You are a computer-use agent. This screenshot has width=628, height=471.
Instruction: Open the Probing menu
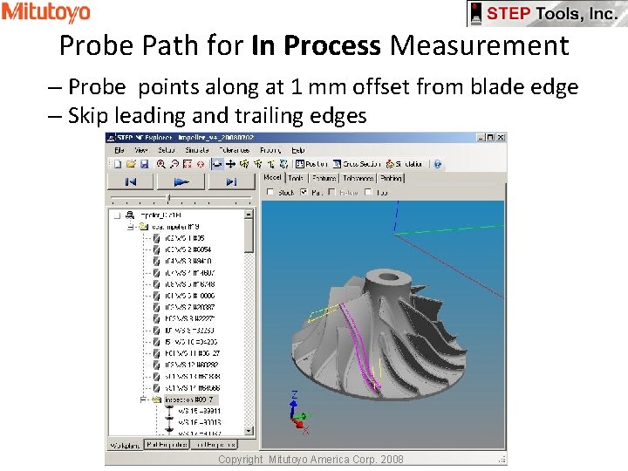click(x=270, y=150)
